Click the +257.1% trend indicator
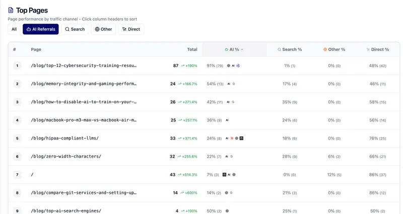Screen dimensions: 403x214 187,120
